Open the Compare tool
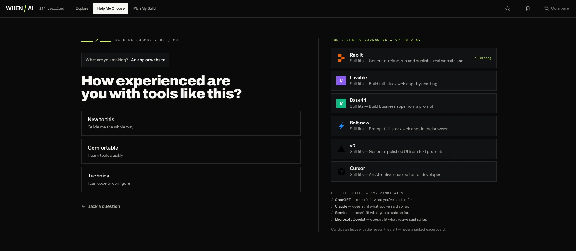576x251 pixels. [556, 8]
